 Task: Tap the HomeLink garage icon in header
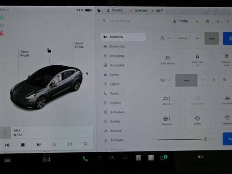click(x=207, y=21)
